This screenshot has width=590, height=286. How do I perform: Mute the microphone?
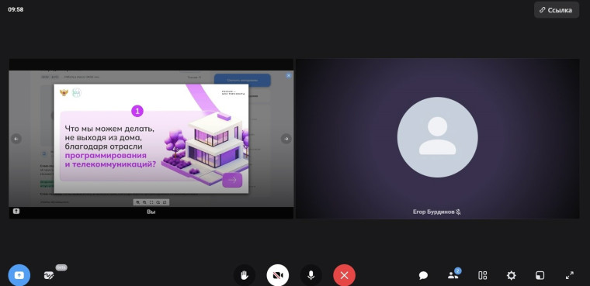click(x=311, y=275)
